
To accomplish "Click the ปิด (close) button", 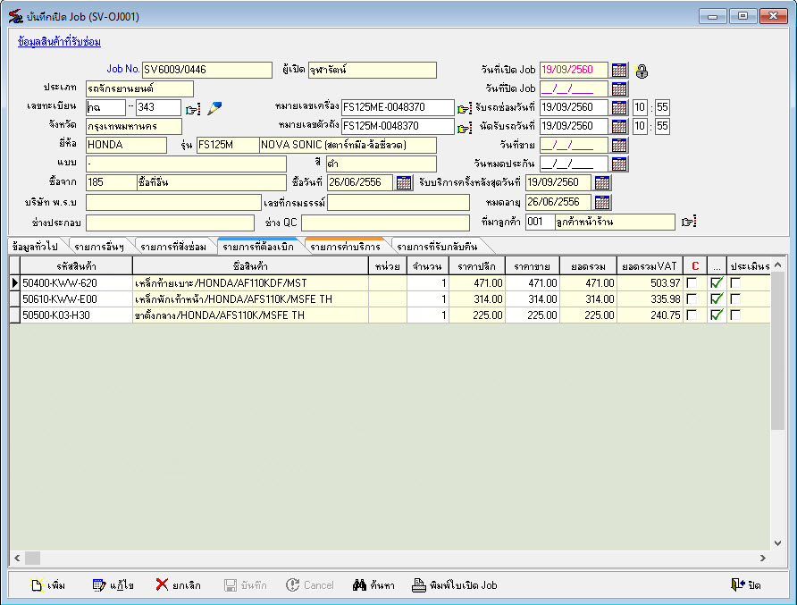I will point(746,585).
